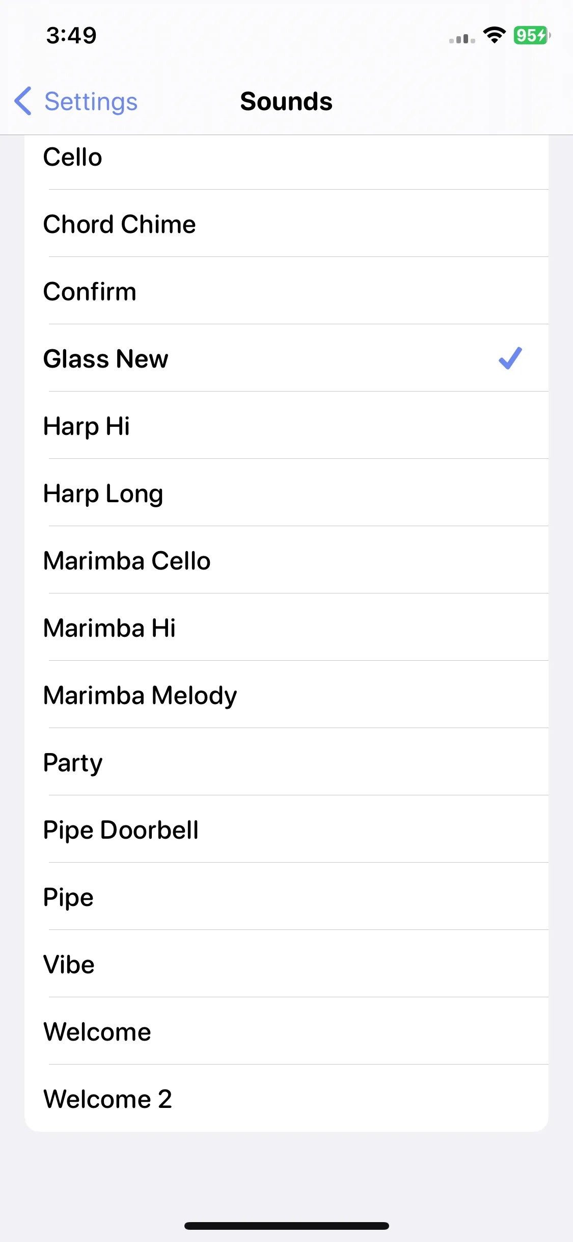Tap the back chevron icon
Viewport: 573px width, 1242px height.
click(23, 101)
